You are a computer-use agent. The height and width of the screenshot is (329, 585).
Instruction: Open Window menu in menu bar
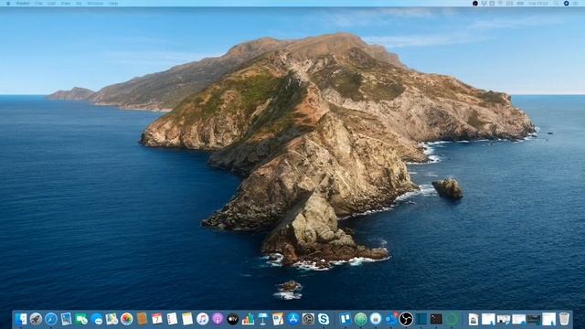pyautogui.click(x=95, y=4)
